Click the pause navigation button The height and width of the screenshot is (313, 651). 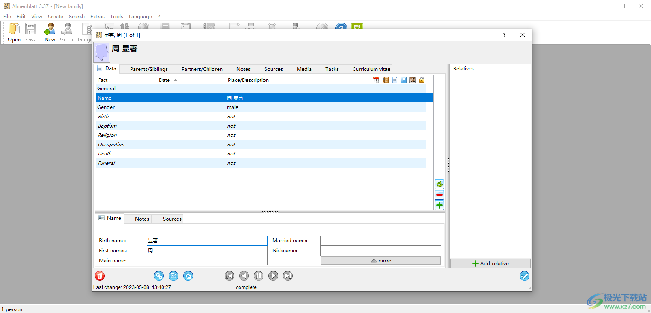(259, 276)
